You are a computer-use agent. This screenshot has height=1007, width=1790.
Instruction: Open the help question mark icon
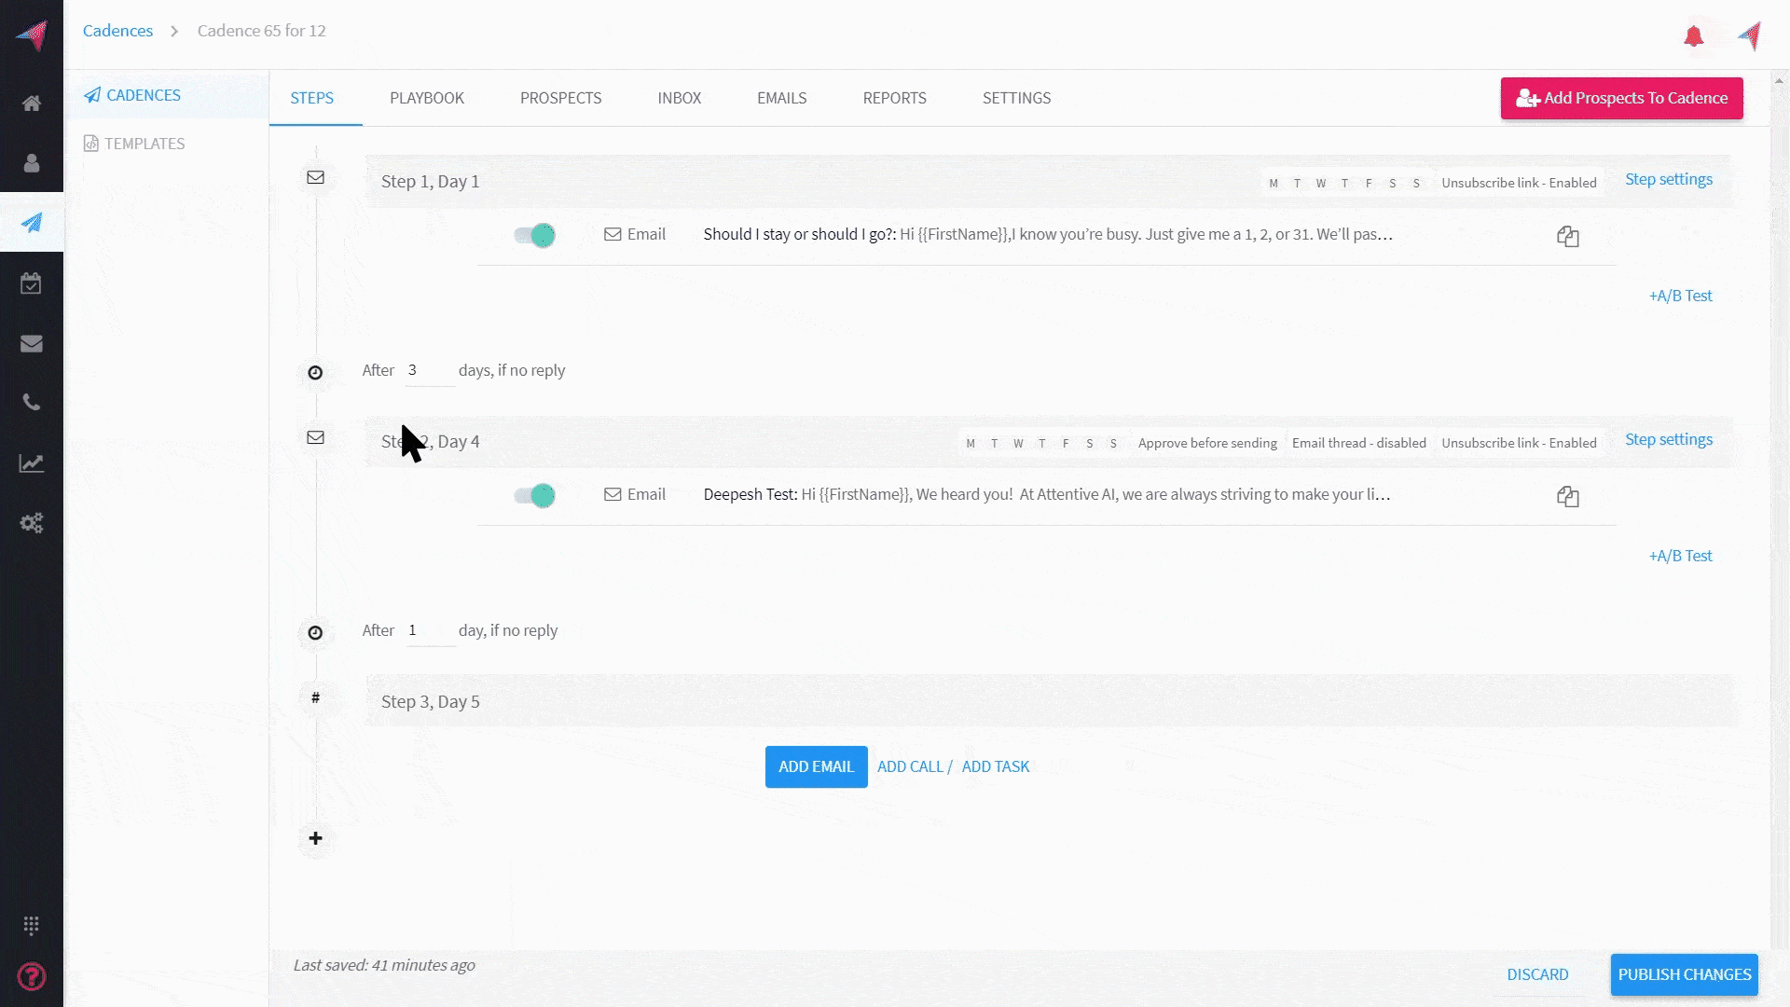32,976
